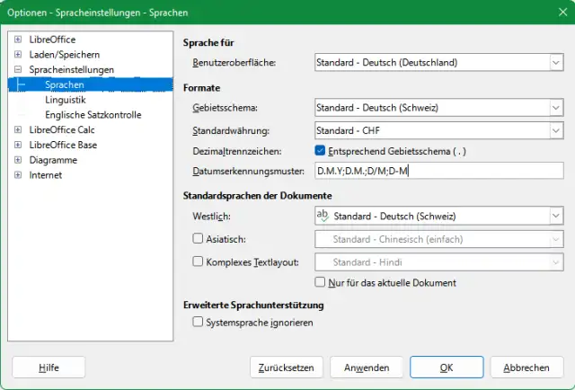Screen dimensions: 575x390
Task: Expand the LibreOffice Calc node
Action: pyautogui.click(x=18, y=130)
